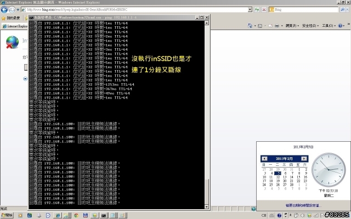Expand the Print button dropdown arrow
Image resolution: width=351 pixels, height=219 pixels.
[x=282, y=26]
